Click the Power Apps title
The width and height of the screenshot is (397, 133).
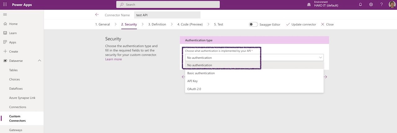22,5
